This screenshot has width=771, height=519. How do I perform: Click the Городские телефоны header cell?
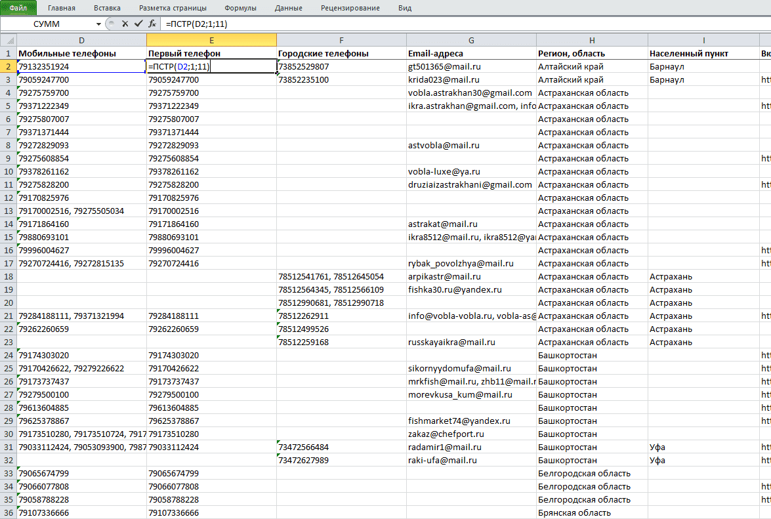(341, 53)
